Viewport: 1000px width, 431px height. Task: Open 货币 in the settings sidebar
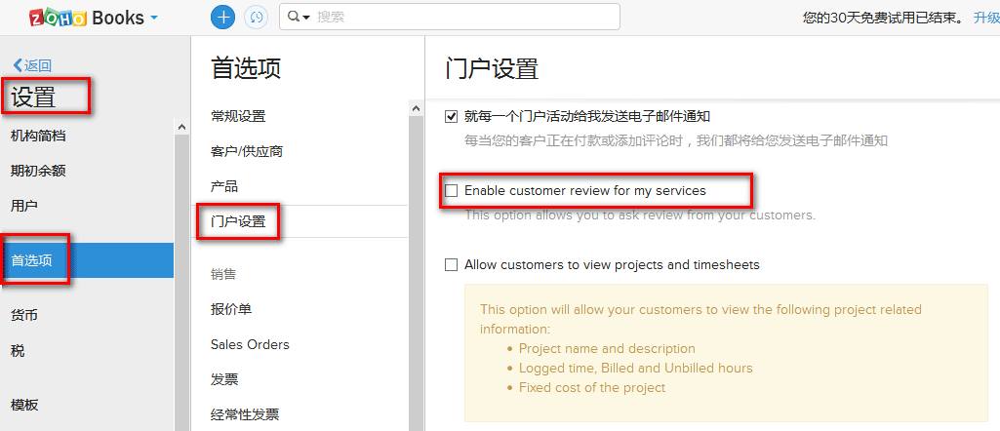click(x=24, y=316)
